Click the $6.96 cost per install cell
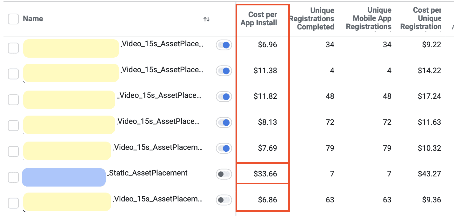 [x=267, y=45]
